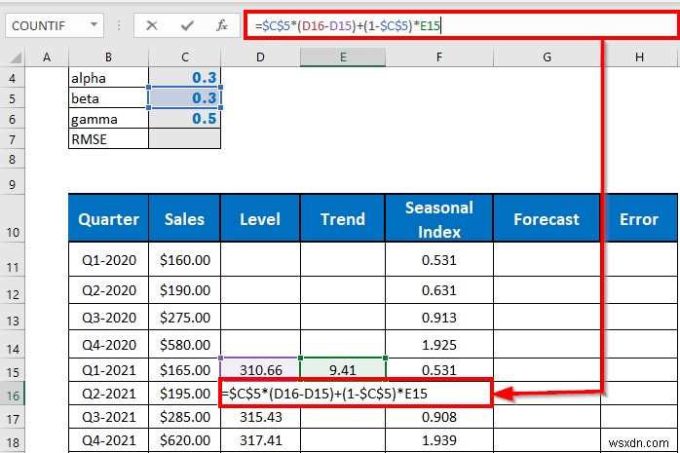Select the Q1-2020 cell

(x=108, y=259)
